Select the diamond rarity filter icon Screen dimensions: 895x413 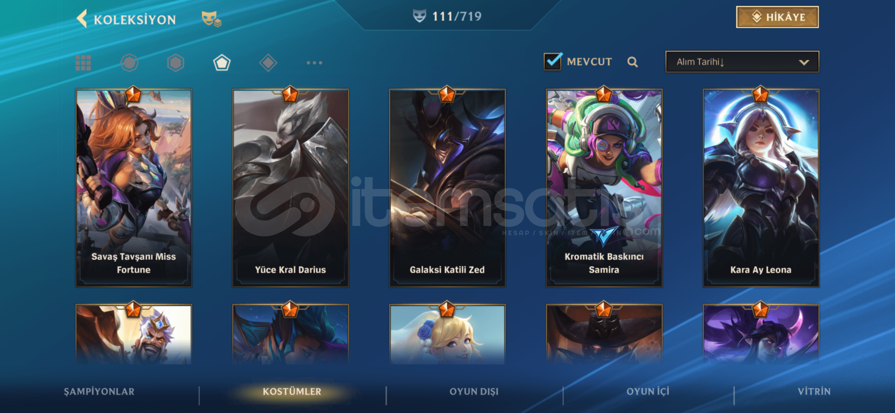pos(268,63)
